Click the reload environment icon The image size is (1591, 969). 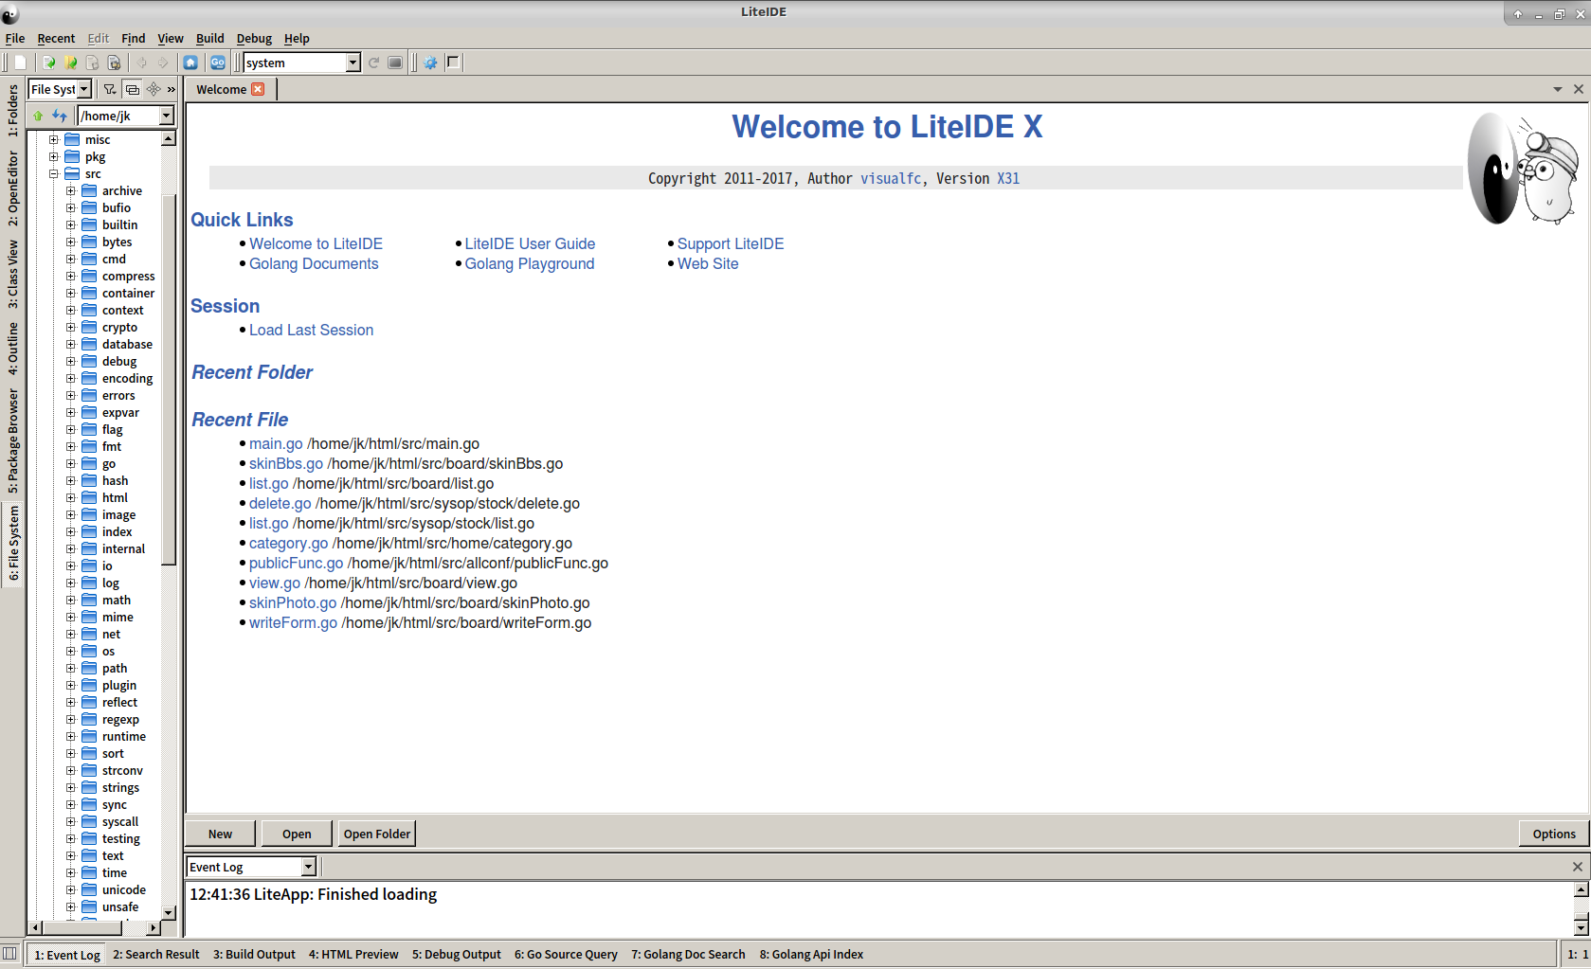tap(374, 63)
